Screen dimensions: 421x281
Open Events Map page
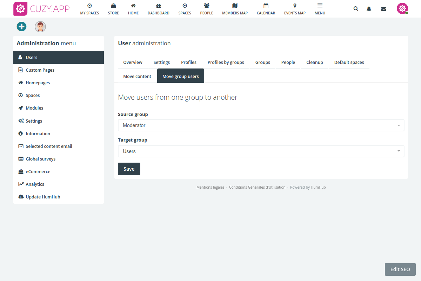(x=295, y=9)
